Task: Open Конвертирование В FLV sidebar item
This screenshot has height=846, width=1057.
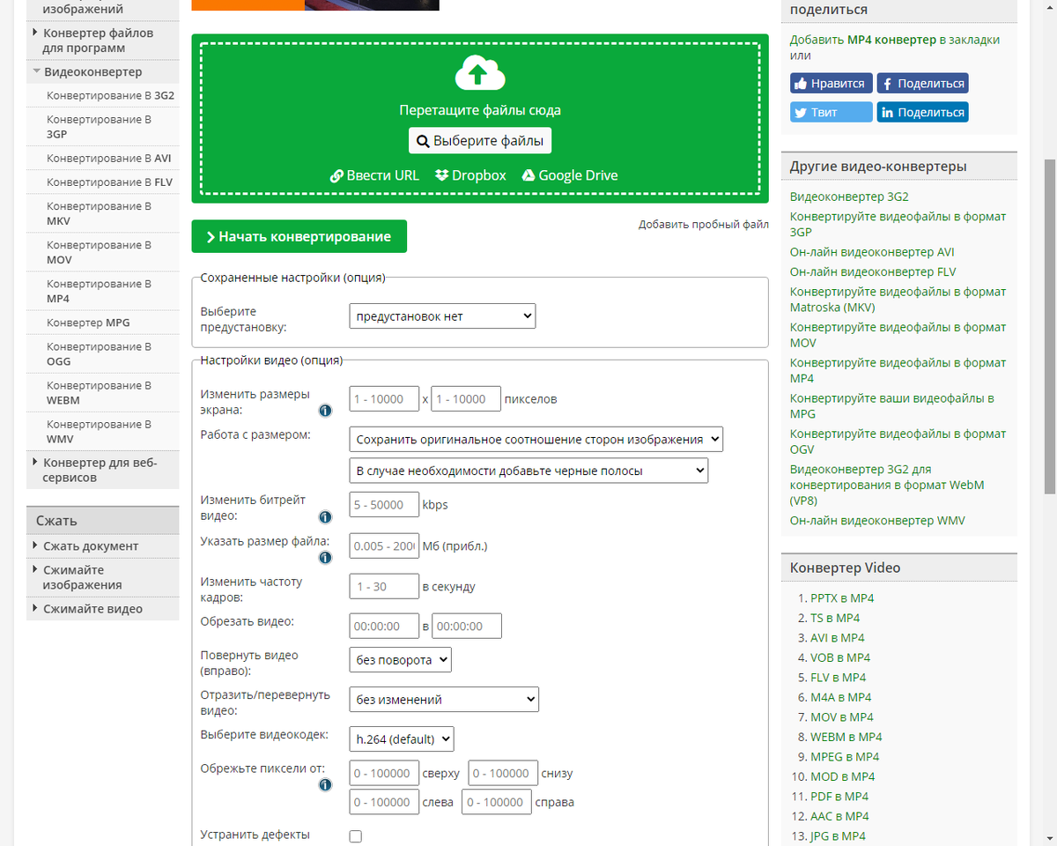Action: pos(111,182)
